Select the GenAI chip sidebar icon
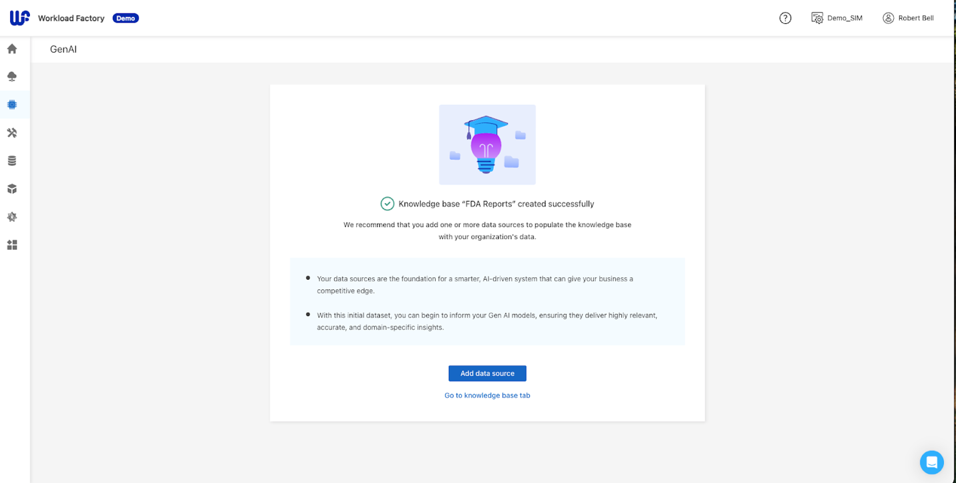 [x=12, y=105]
